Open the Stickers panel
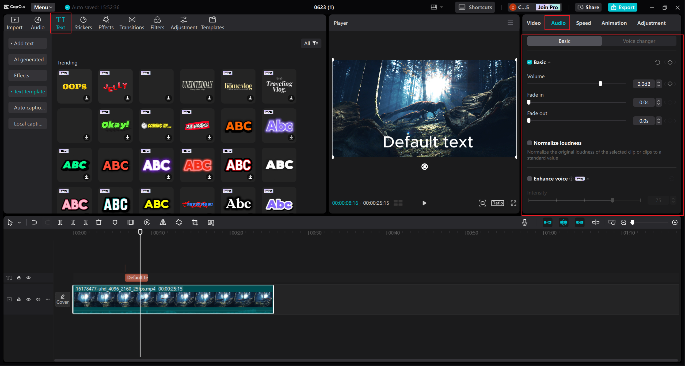Viewport: 685px width, 366px height. (83, 22)
